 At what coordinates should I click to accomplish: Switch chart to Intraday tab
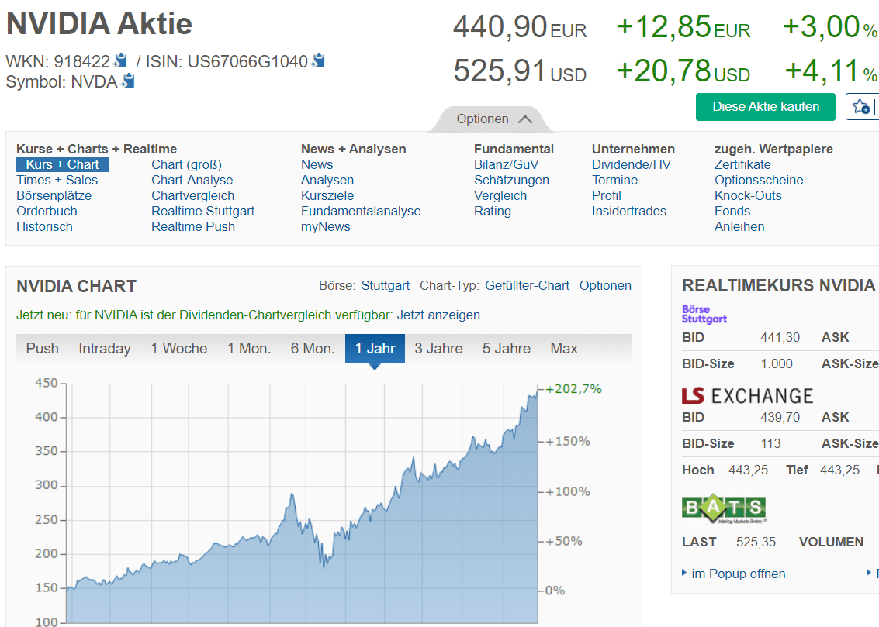click(x=105, y=348)
